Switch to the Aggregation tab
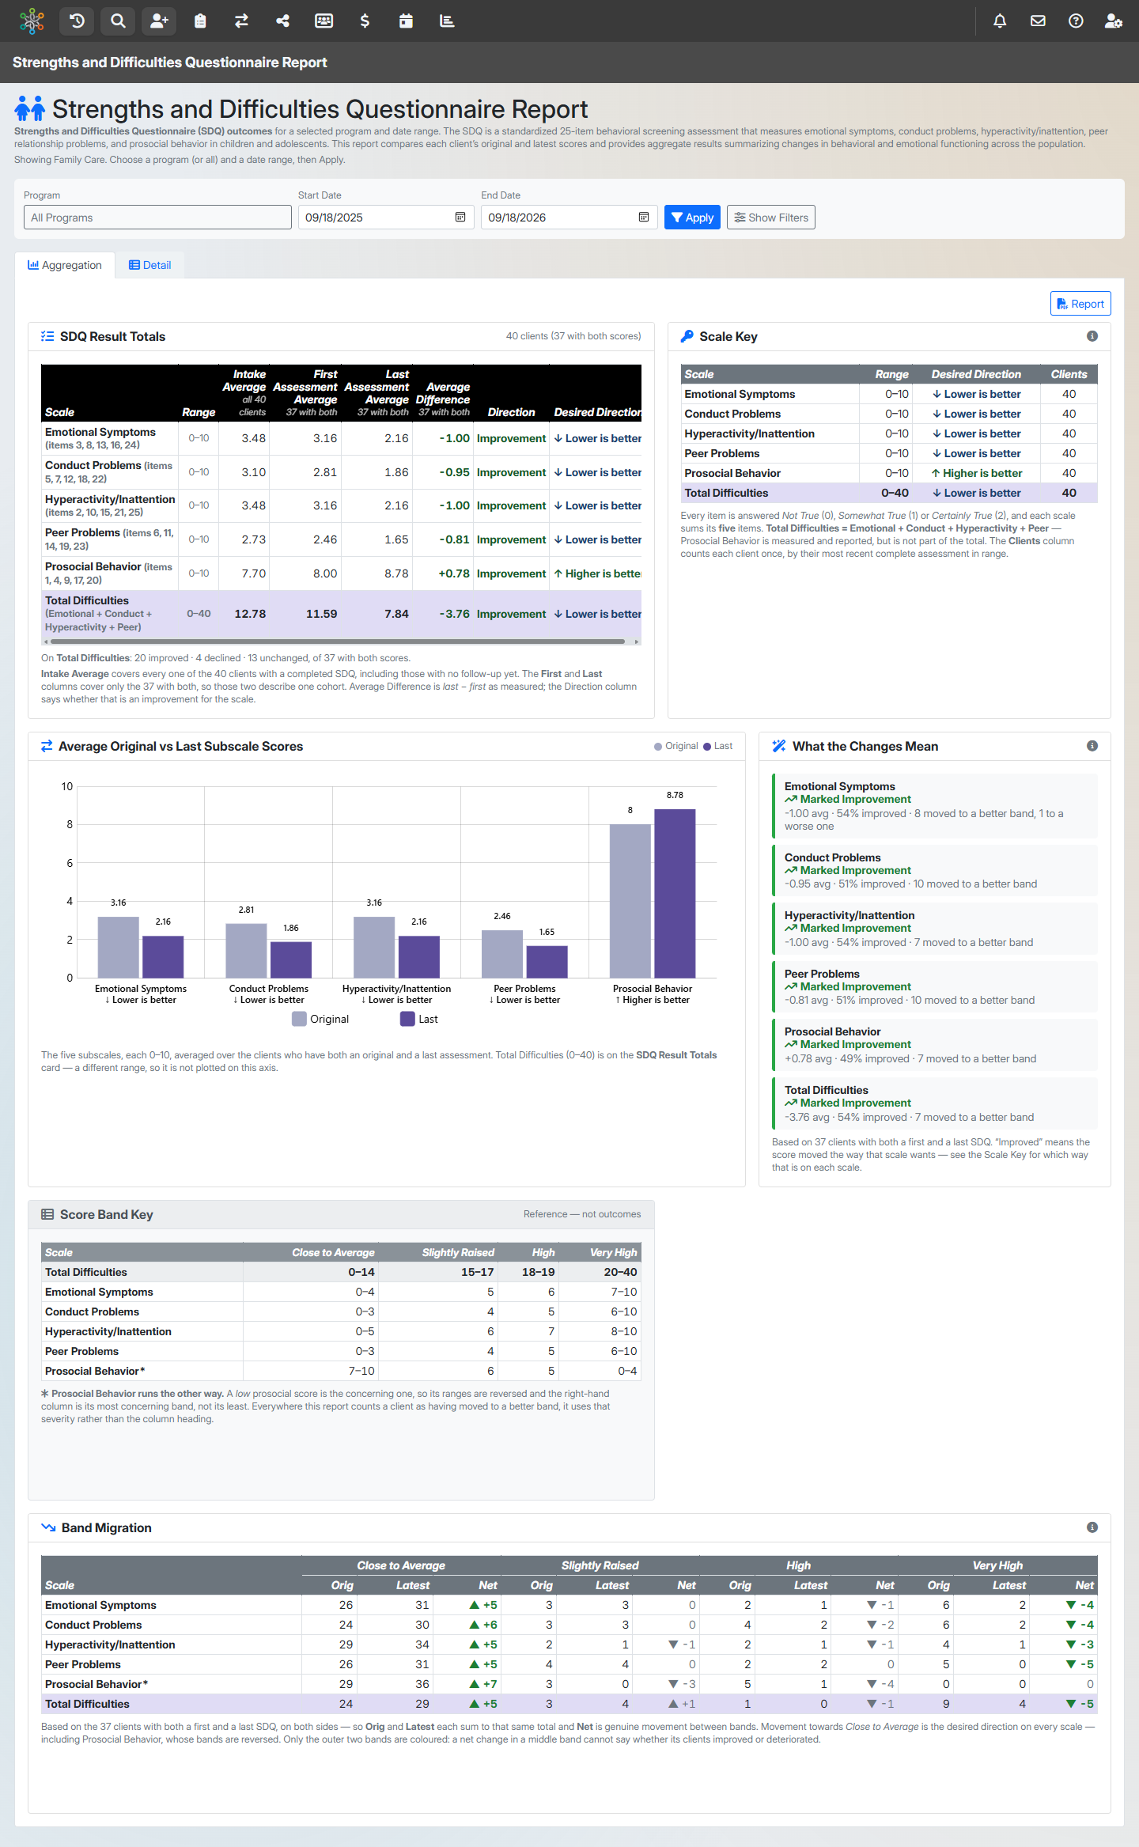Viewport: 1139px width, 1847px height. click(x=65, y=265)
